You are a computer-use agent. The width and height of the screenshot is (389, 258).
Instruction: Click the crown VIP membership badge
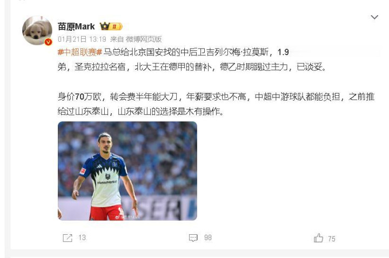(x=111, y=26)
